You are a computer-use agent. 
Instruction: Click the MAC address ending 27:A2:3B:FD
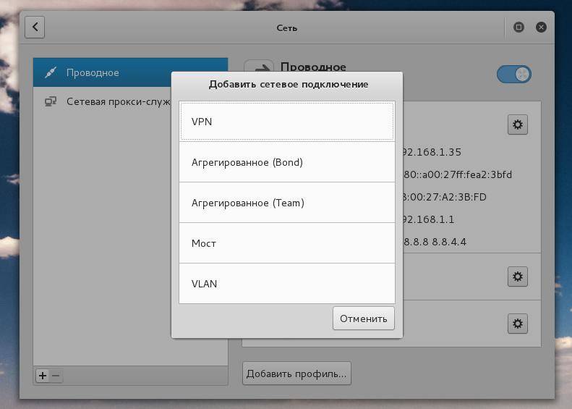coord(445,197)
